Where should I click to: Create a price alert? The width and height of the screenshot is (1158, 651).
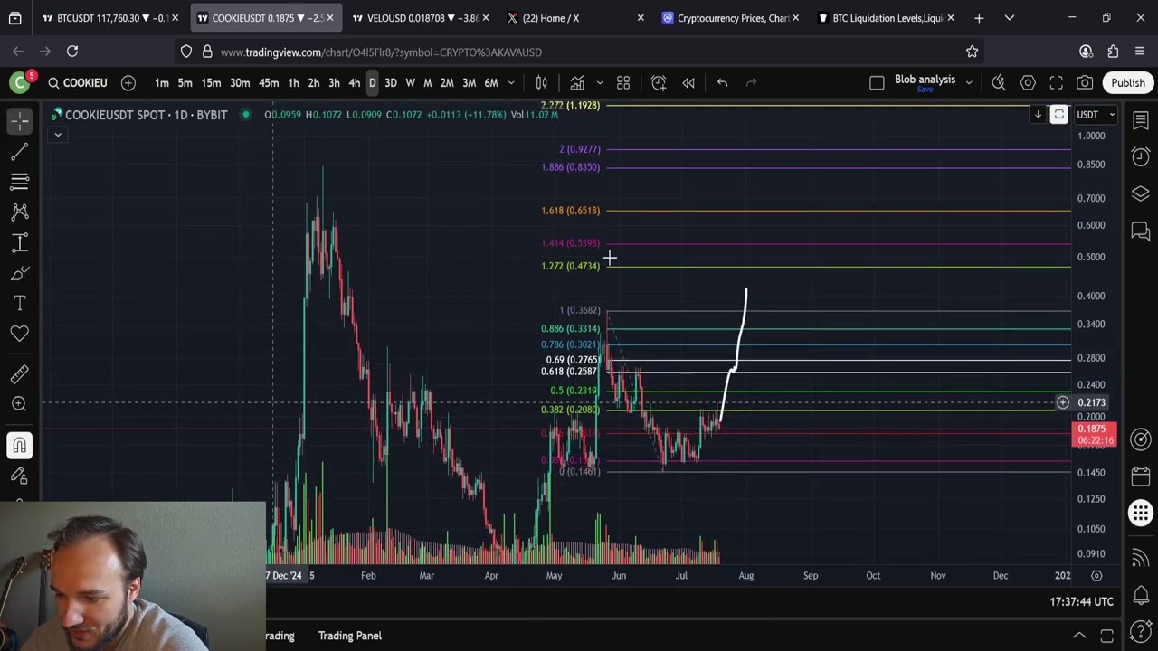point(659,83)
